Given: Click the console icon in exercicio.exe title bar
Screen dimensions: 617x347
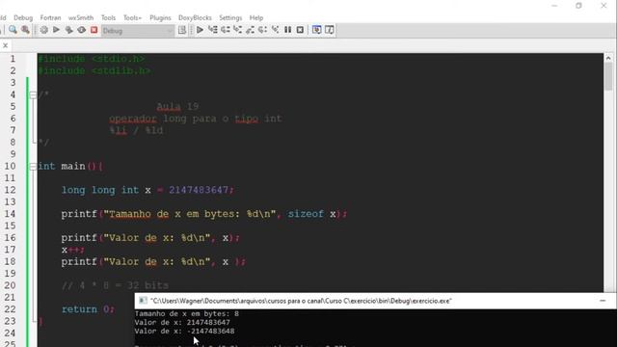Looking at the screenshot, I should tap(143, 301).
